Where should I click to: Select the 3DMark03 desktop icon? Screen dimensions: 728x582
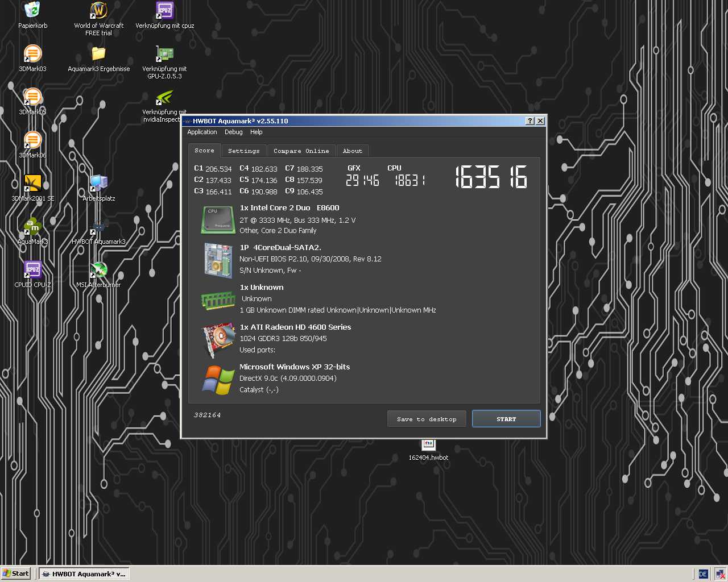32,53
